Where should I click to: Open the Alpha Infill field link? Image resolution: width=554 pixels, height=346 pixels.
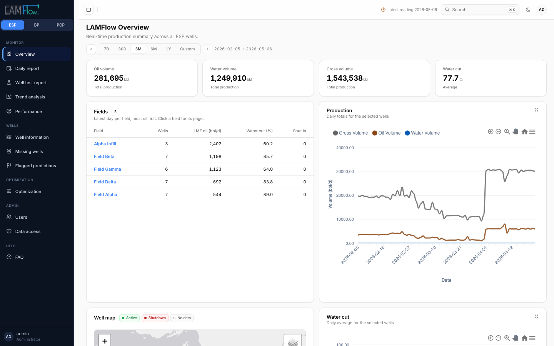click(105, 144)
